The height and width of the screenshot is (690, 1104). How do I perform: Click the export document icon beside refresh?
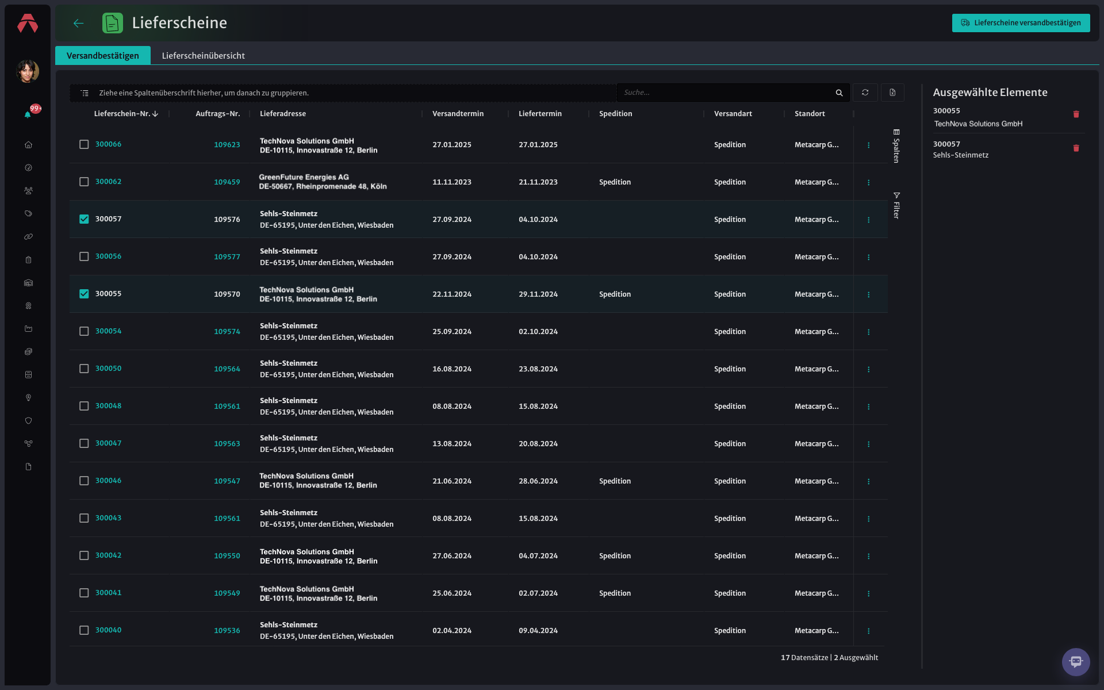coord(892,93)
